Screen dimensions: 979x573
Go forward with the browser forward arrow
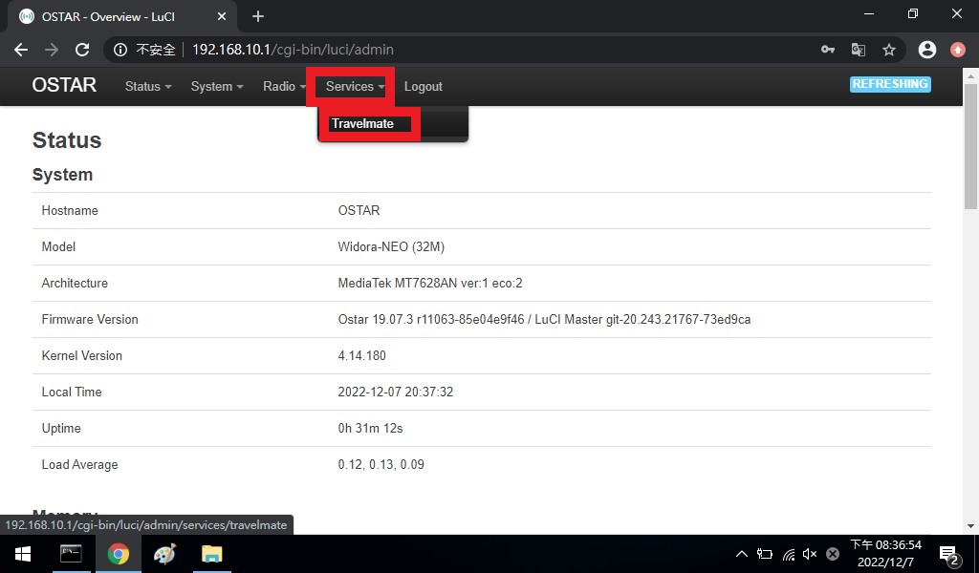pyautogui.click(x=52, y=50)
